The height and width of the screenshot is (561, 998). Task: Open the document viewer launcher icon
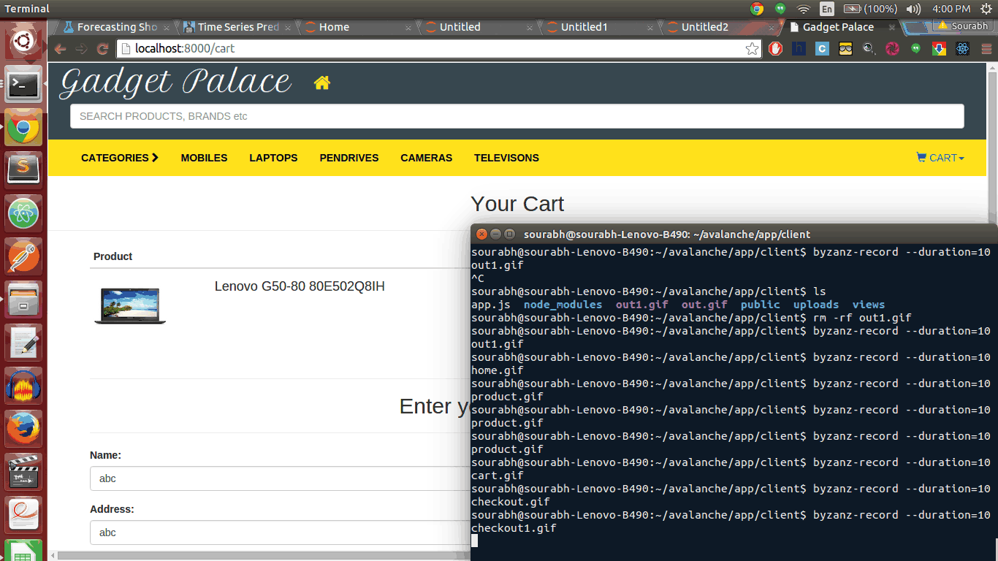pyautogui.click(x=23, y=514)
